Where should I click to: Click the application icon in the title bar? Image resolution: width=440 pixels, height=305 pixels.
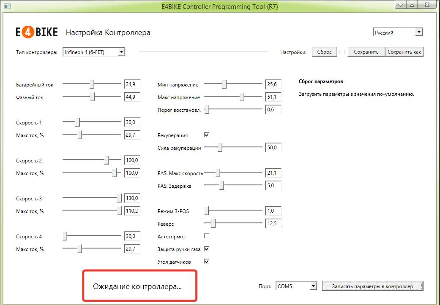pyautogui.click(x=7, y=5)
